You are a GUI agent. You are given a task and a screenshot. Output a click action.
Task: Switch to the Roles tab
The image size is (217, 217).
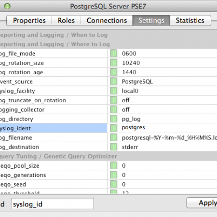tap(66, 21)
